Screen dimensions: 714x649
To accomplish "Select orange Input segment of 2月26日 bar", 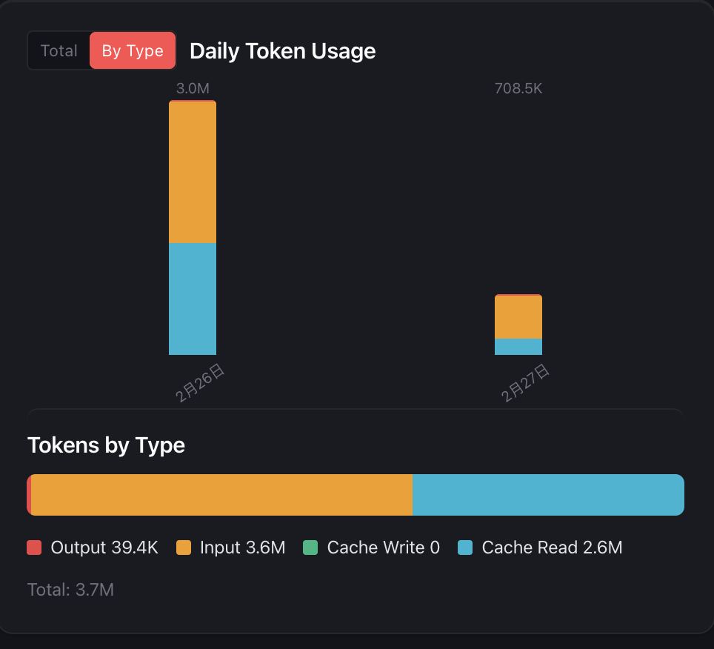I will click(193, 172).
